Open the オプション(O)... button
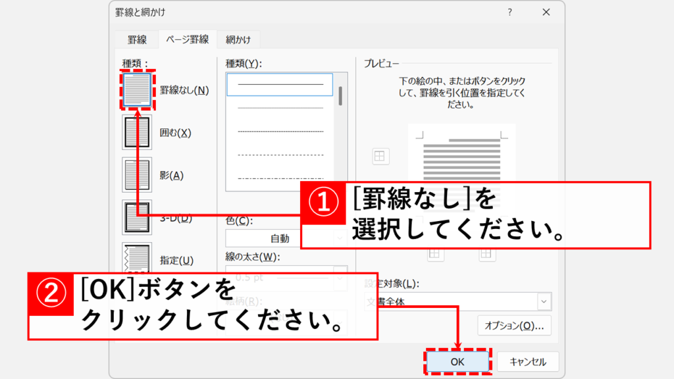Screen dimensions: 674x379 click(x=514, y=326)
